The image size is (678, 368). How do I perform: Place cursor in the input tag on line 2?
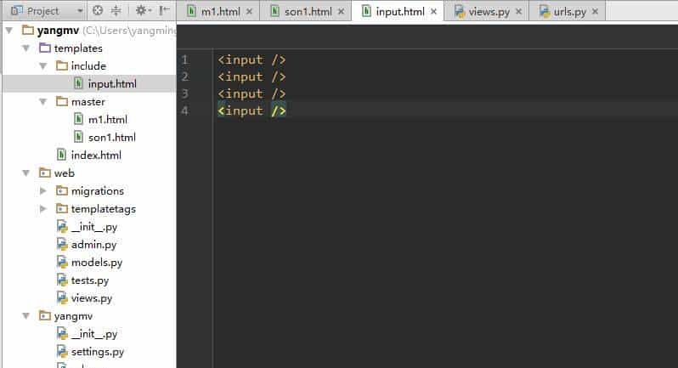click(x=251, y=77)
